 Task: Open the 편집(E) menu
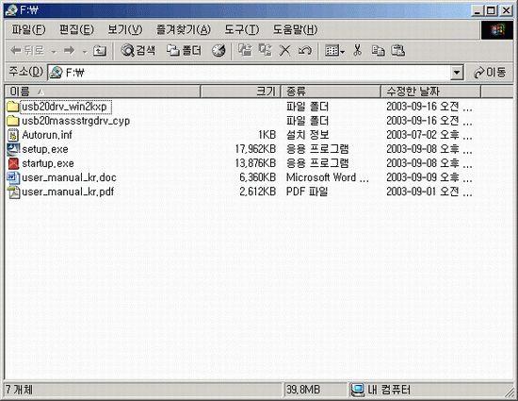point(76,30)
